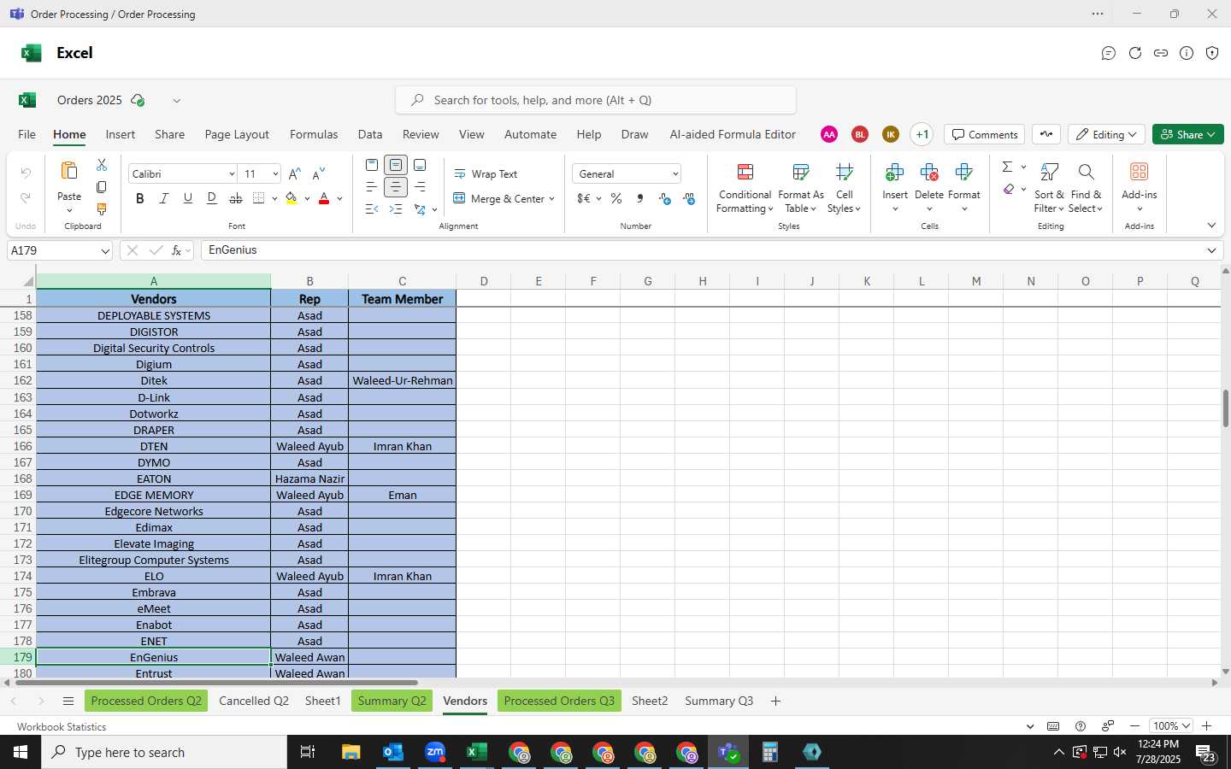
Task: Open zoom level 100% dropdown
Action: coord(1171,726)
